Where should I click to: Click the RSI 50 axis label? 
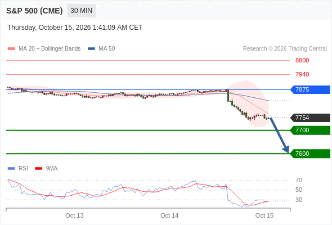tap(299, 190)
